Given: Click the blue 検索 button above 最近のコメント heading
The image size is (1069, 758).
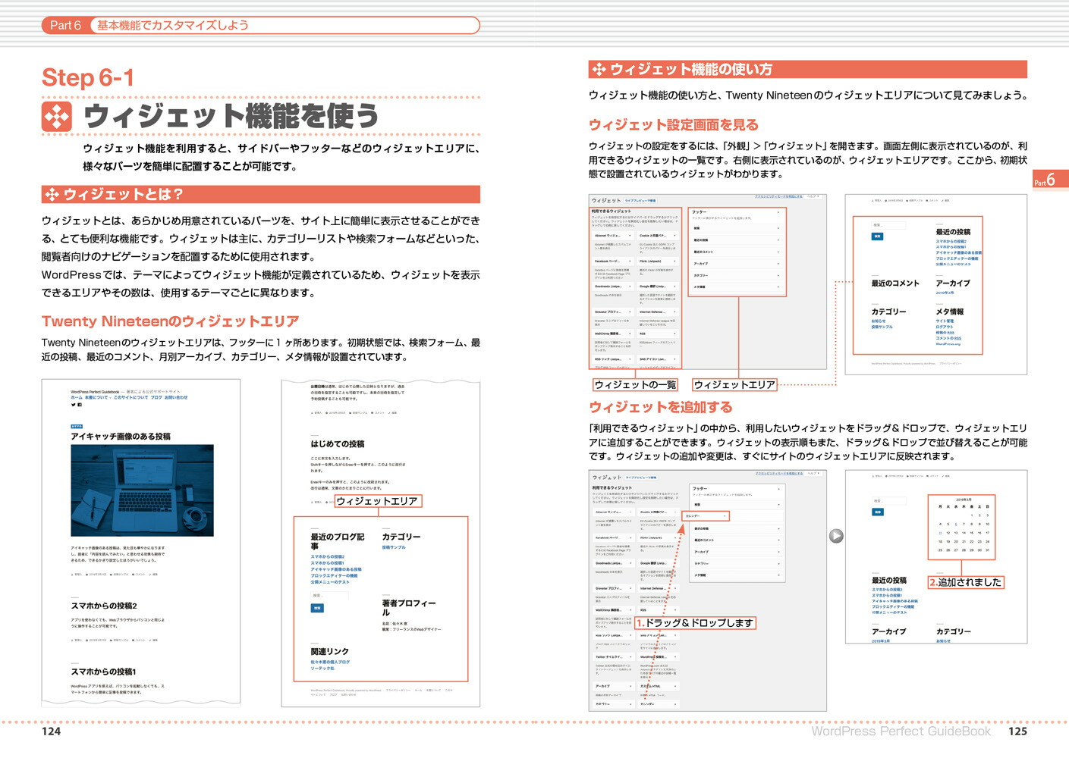Looking at the screenshot, I should 877,236.
